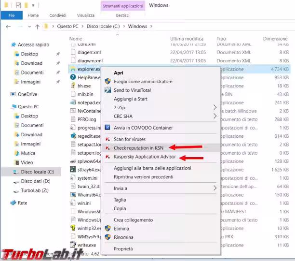Click the Kaspersky icon beside Scan for viruses
Viewport: 295px width, 261px height.
point(107,139)
